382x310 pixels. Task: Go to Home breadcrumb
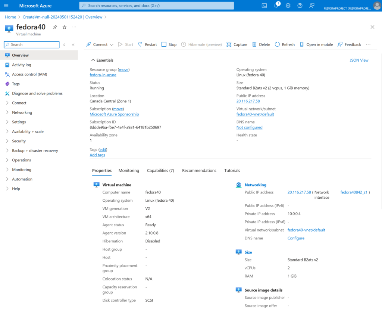point(10,17)
